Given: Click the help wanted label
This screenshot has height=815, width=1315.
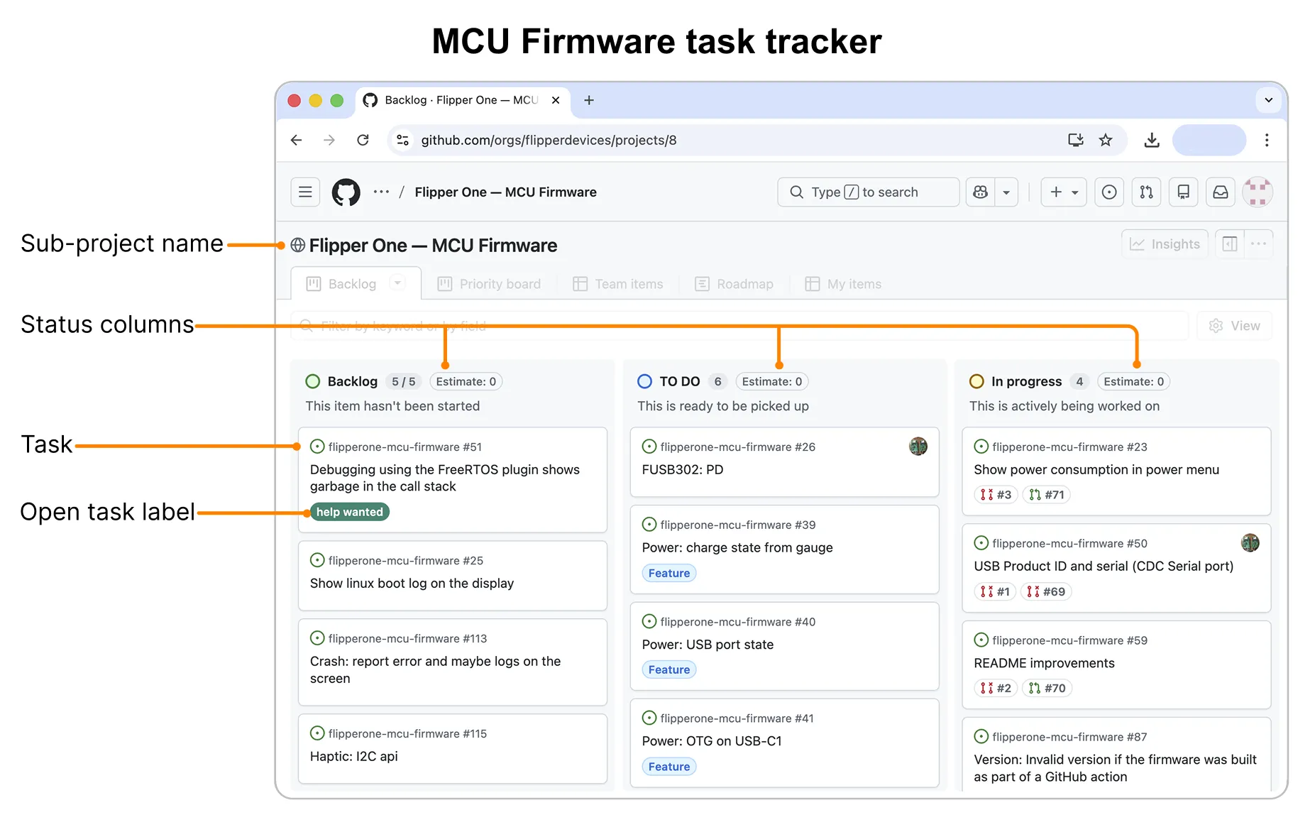Looking at the screenshot, I should click(349, 512).
